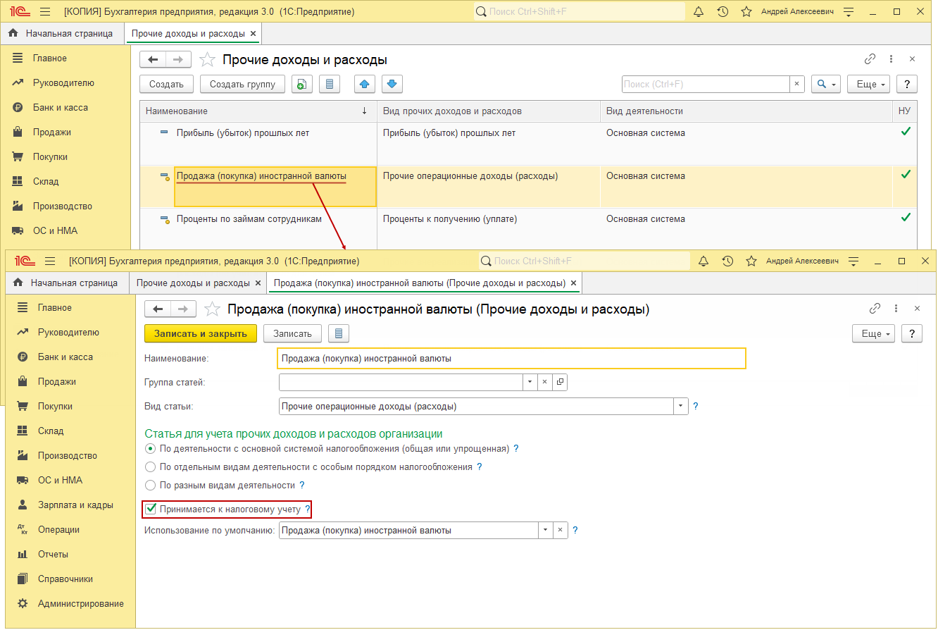This screenshot has width=938, height=630.
Task: Open Администрирование section in sidebar
Action: (80, 603)
